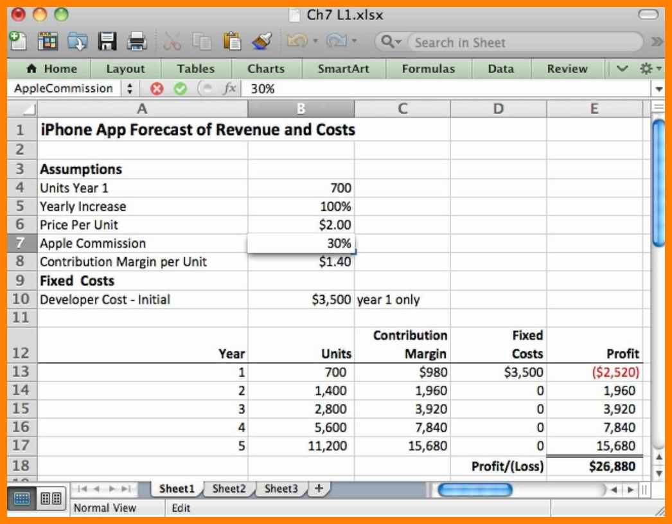
Task: Open the SmartArt ribbon tab
Action: 343,69
